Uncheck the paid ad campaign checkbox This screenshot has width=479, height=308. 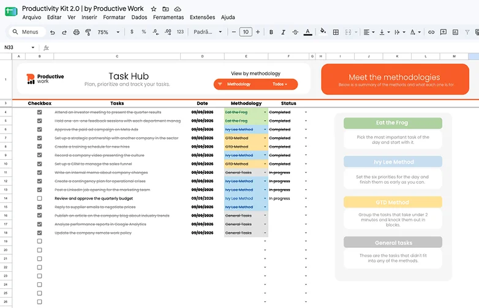pos(39,129)
